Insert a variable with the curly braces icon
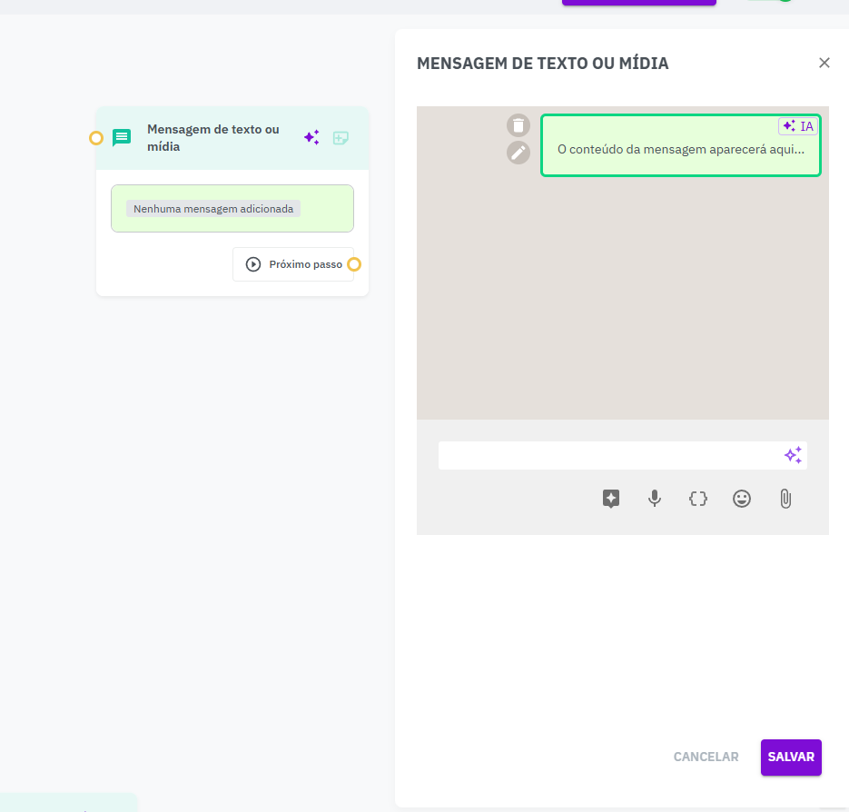 (697, 498)
